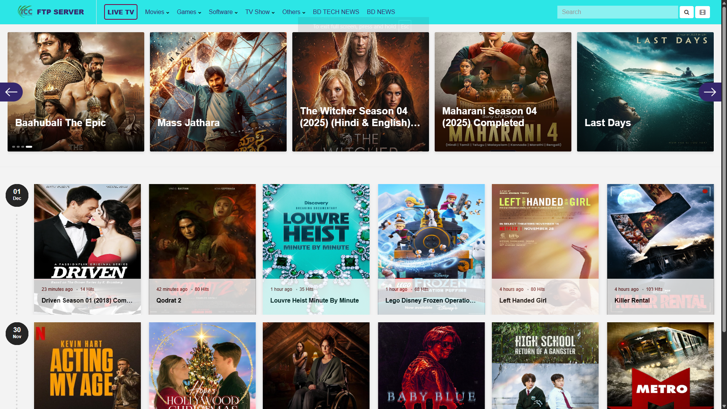Click the film strip icon button
Viewport: 727px width, 409px height.
702,12
